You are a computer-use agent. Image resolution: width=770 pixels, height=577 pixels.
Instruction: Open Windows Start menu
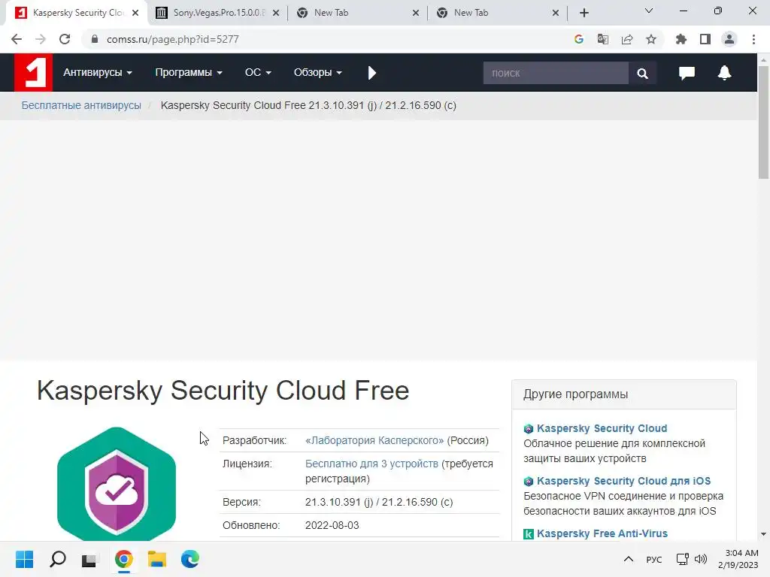click(x=24, y=559)
